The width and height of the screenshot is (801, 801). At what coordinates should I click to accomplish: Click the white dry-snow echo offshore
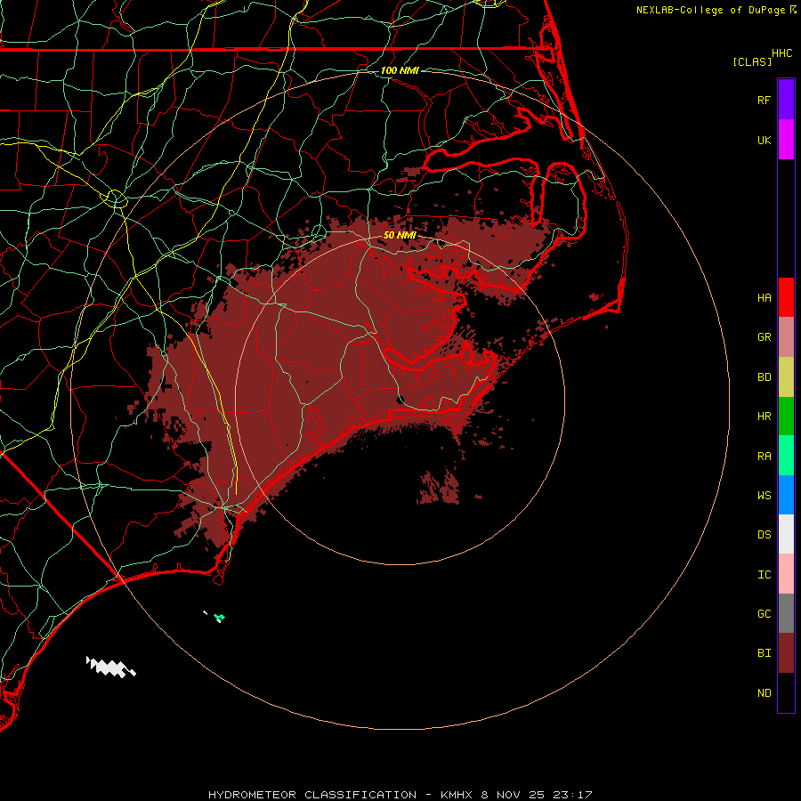(110, 667)
